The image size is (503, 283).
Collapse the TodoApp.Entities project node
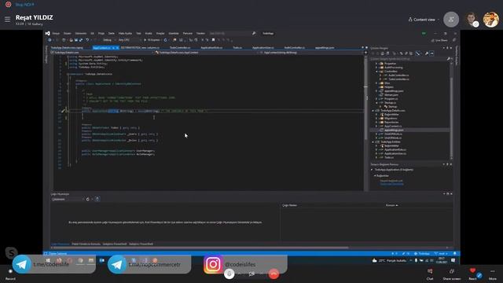point(373,141)
